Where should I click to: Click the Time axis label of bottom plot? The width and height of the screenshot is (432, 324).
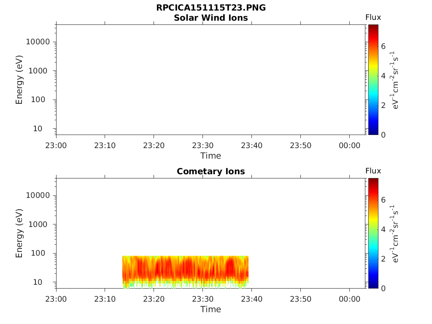pyautogui.click(x=211, y=309)
